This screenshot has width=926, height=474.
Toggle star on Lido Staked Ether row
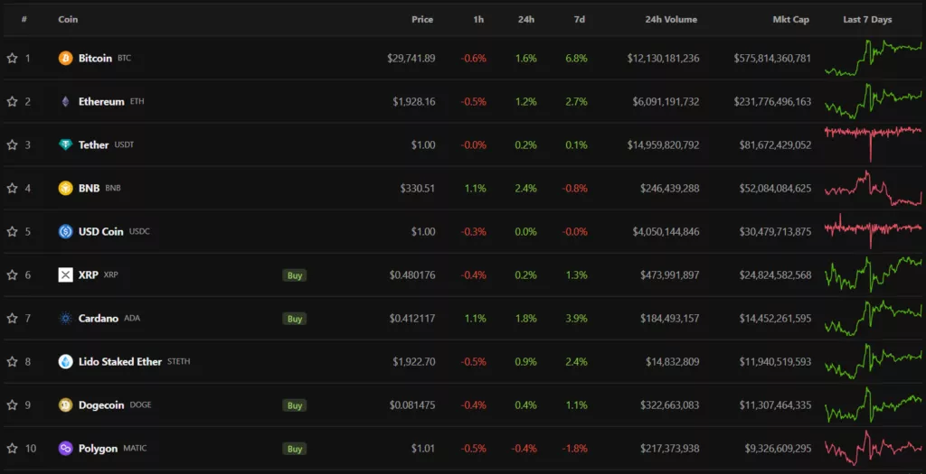[12, 361]
